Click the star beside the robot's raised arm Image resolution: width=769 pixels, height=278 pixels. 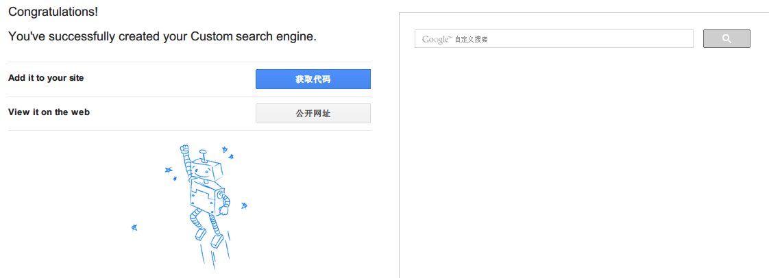click(168, 170)
